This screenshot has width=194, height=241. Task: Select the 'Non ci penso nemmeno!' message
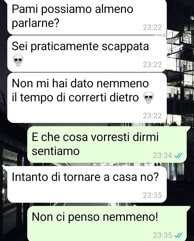(107, 223)
